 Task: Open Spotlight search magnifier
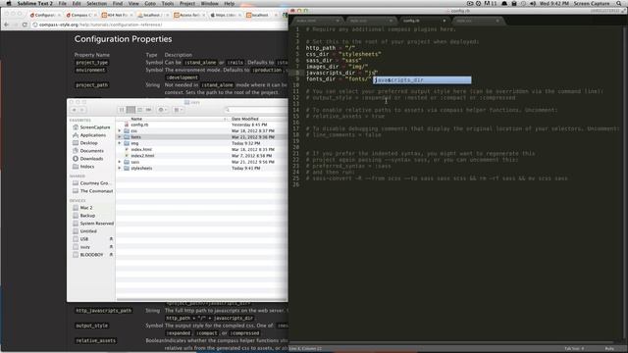(x=619, y=3)
